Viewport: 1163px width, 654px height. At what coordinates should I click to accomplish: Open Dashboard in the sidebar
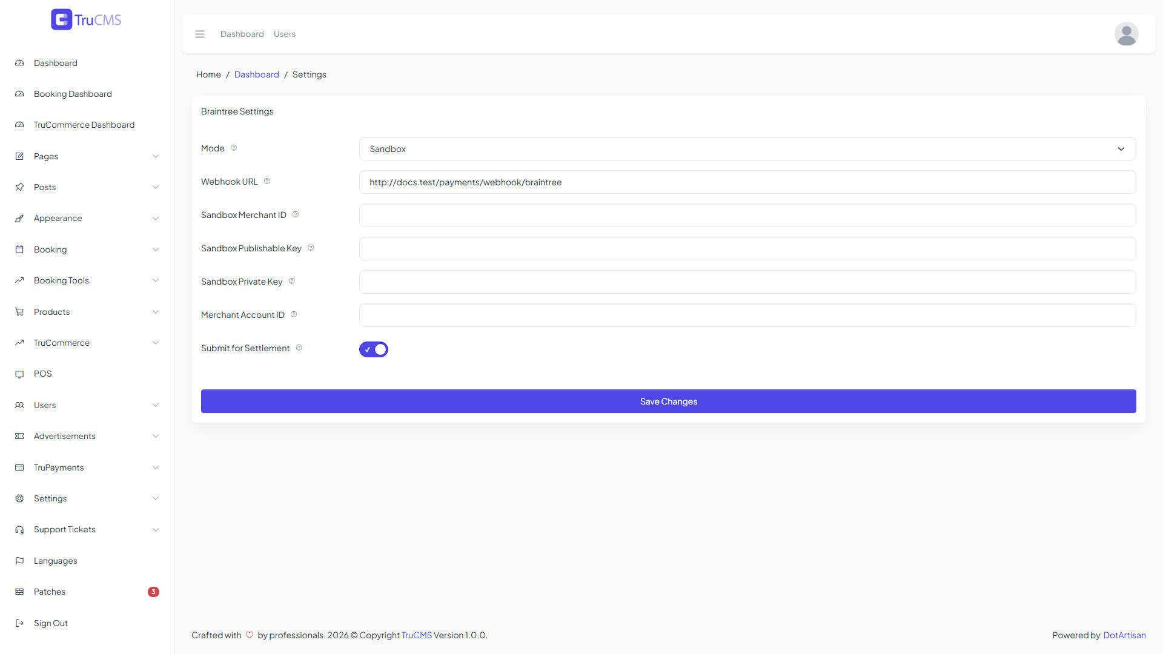[87, 63]
